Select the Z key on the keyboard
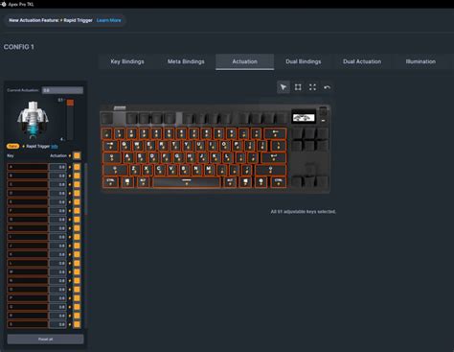454x352 pixels. click(134, 170)
